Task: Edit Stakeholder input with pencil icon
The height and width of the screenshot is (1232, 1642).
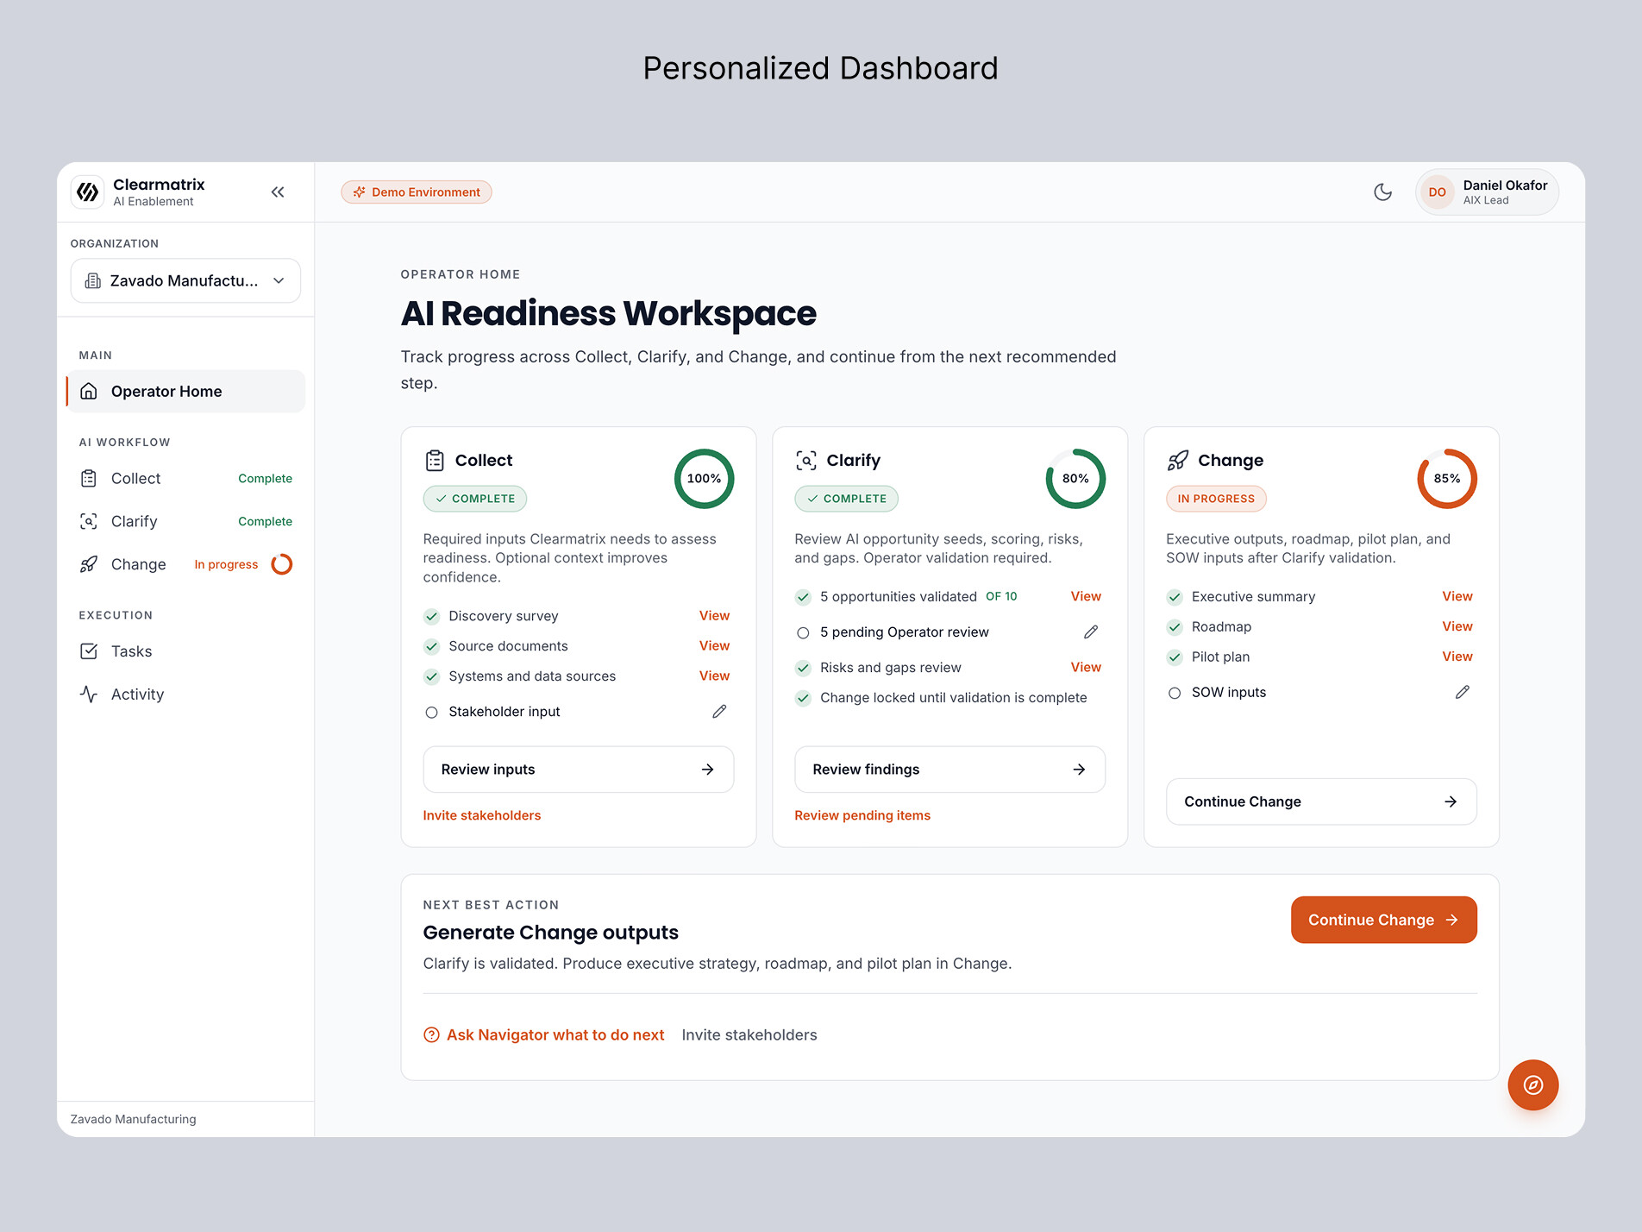Action: tap(719, 712)
